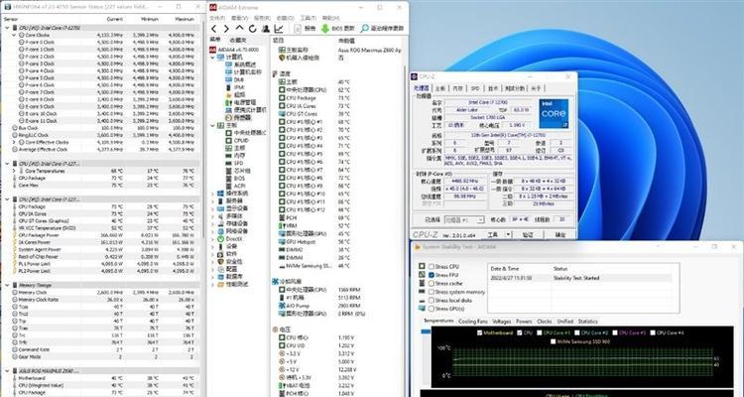Expand Core Effective Clocks in HWiNFO
The height and width of the screenshot is (397, 744).
pos(14,143)
